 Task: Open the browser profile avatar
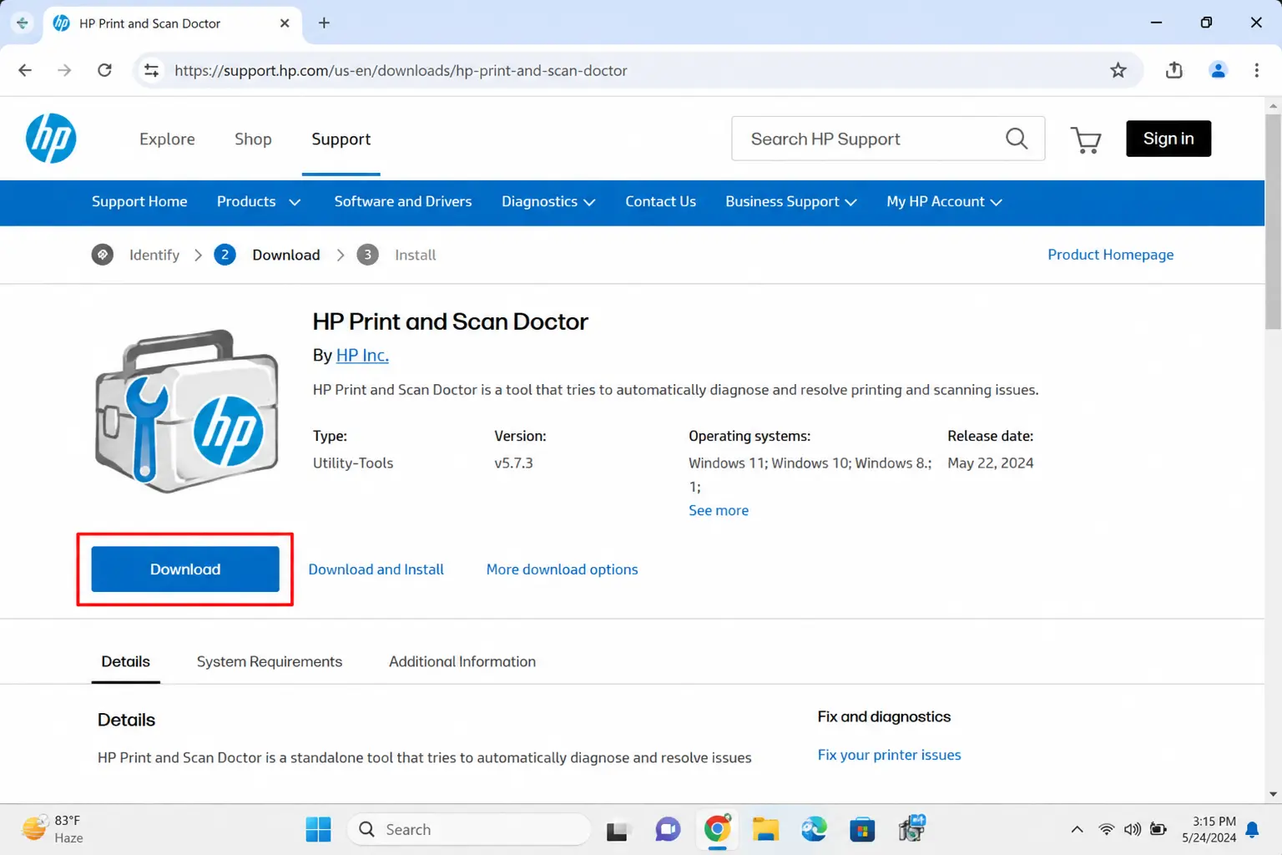pyautogui.click(x=1218, y=70)
